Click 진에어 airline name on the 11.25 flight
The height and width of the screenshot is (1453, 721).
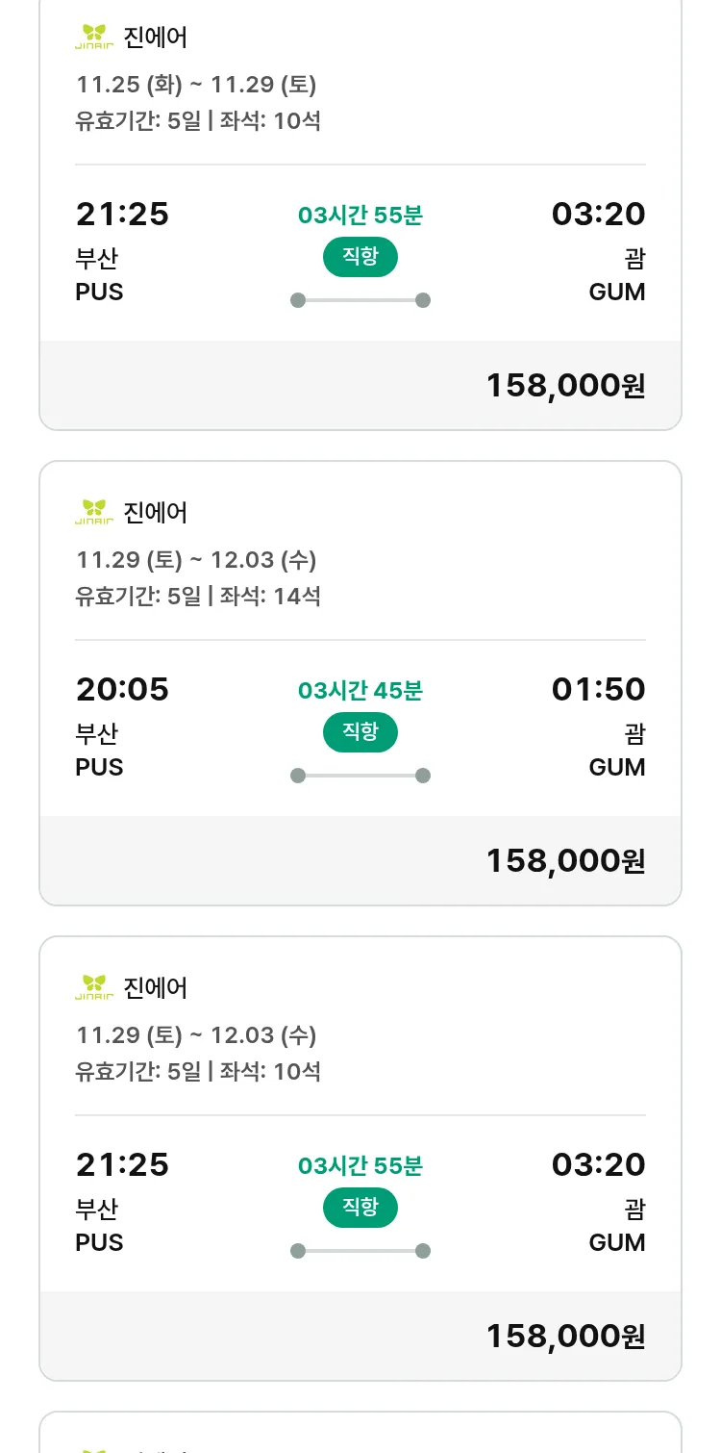pyautogui.click(x=156, y=38)
